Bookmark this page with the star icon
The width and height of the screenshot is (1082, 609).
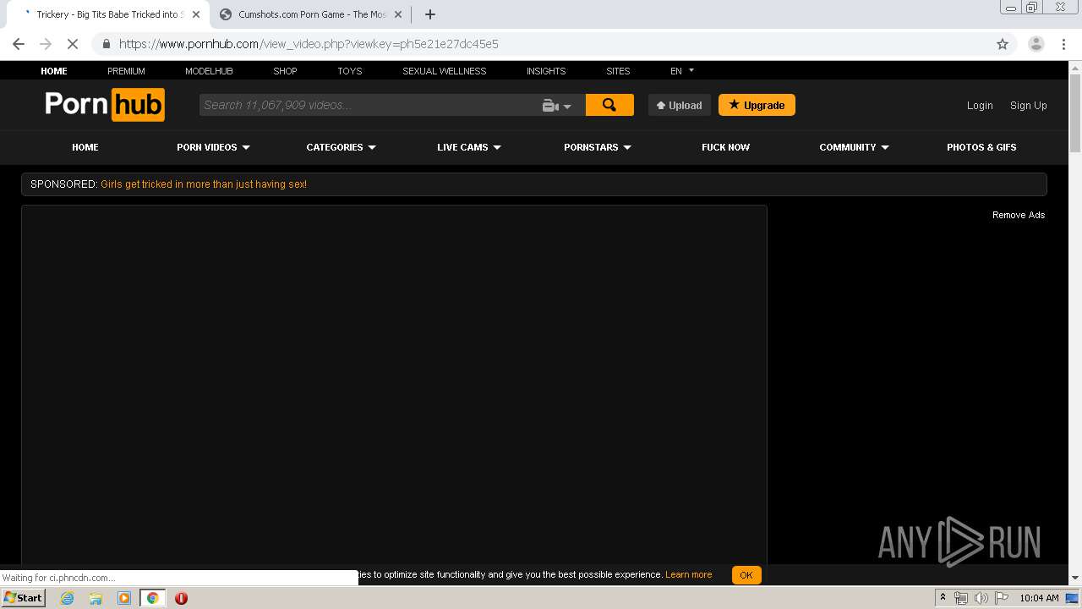coord(1003,44)
